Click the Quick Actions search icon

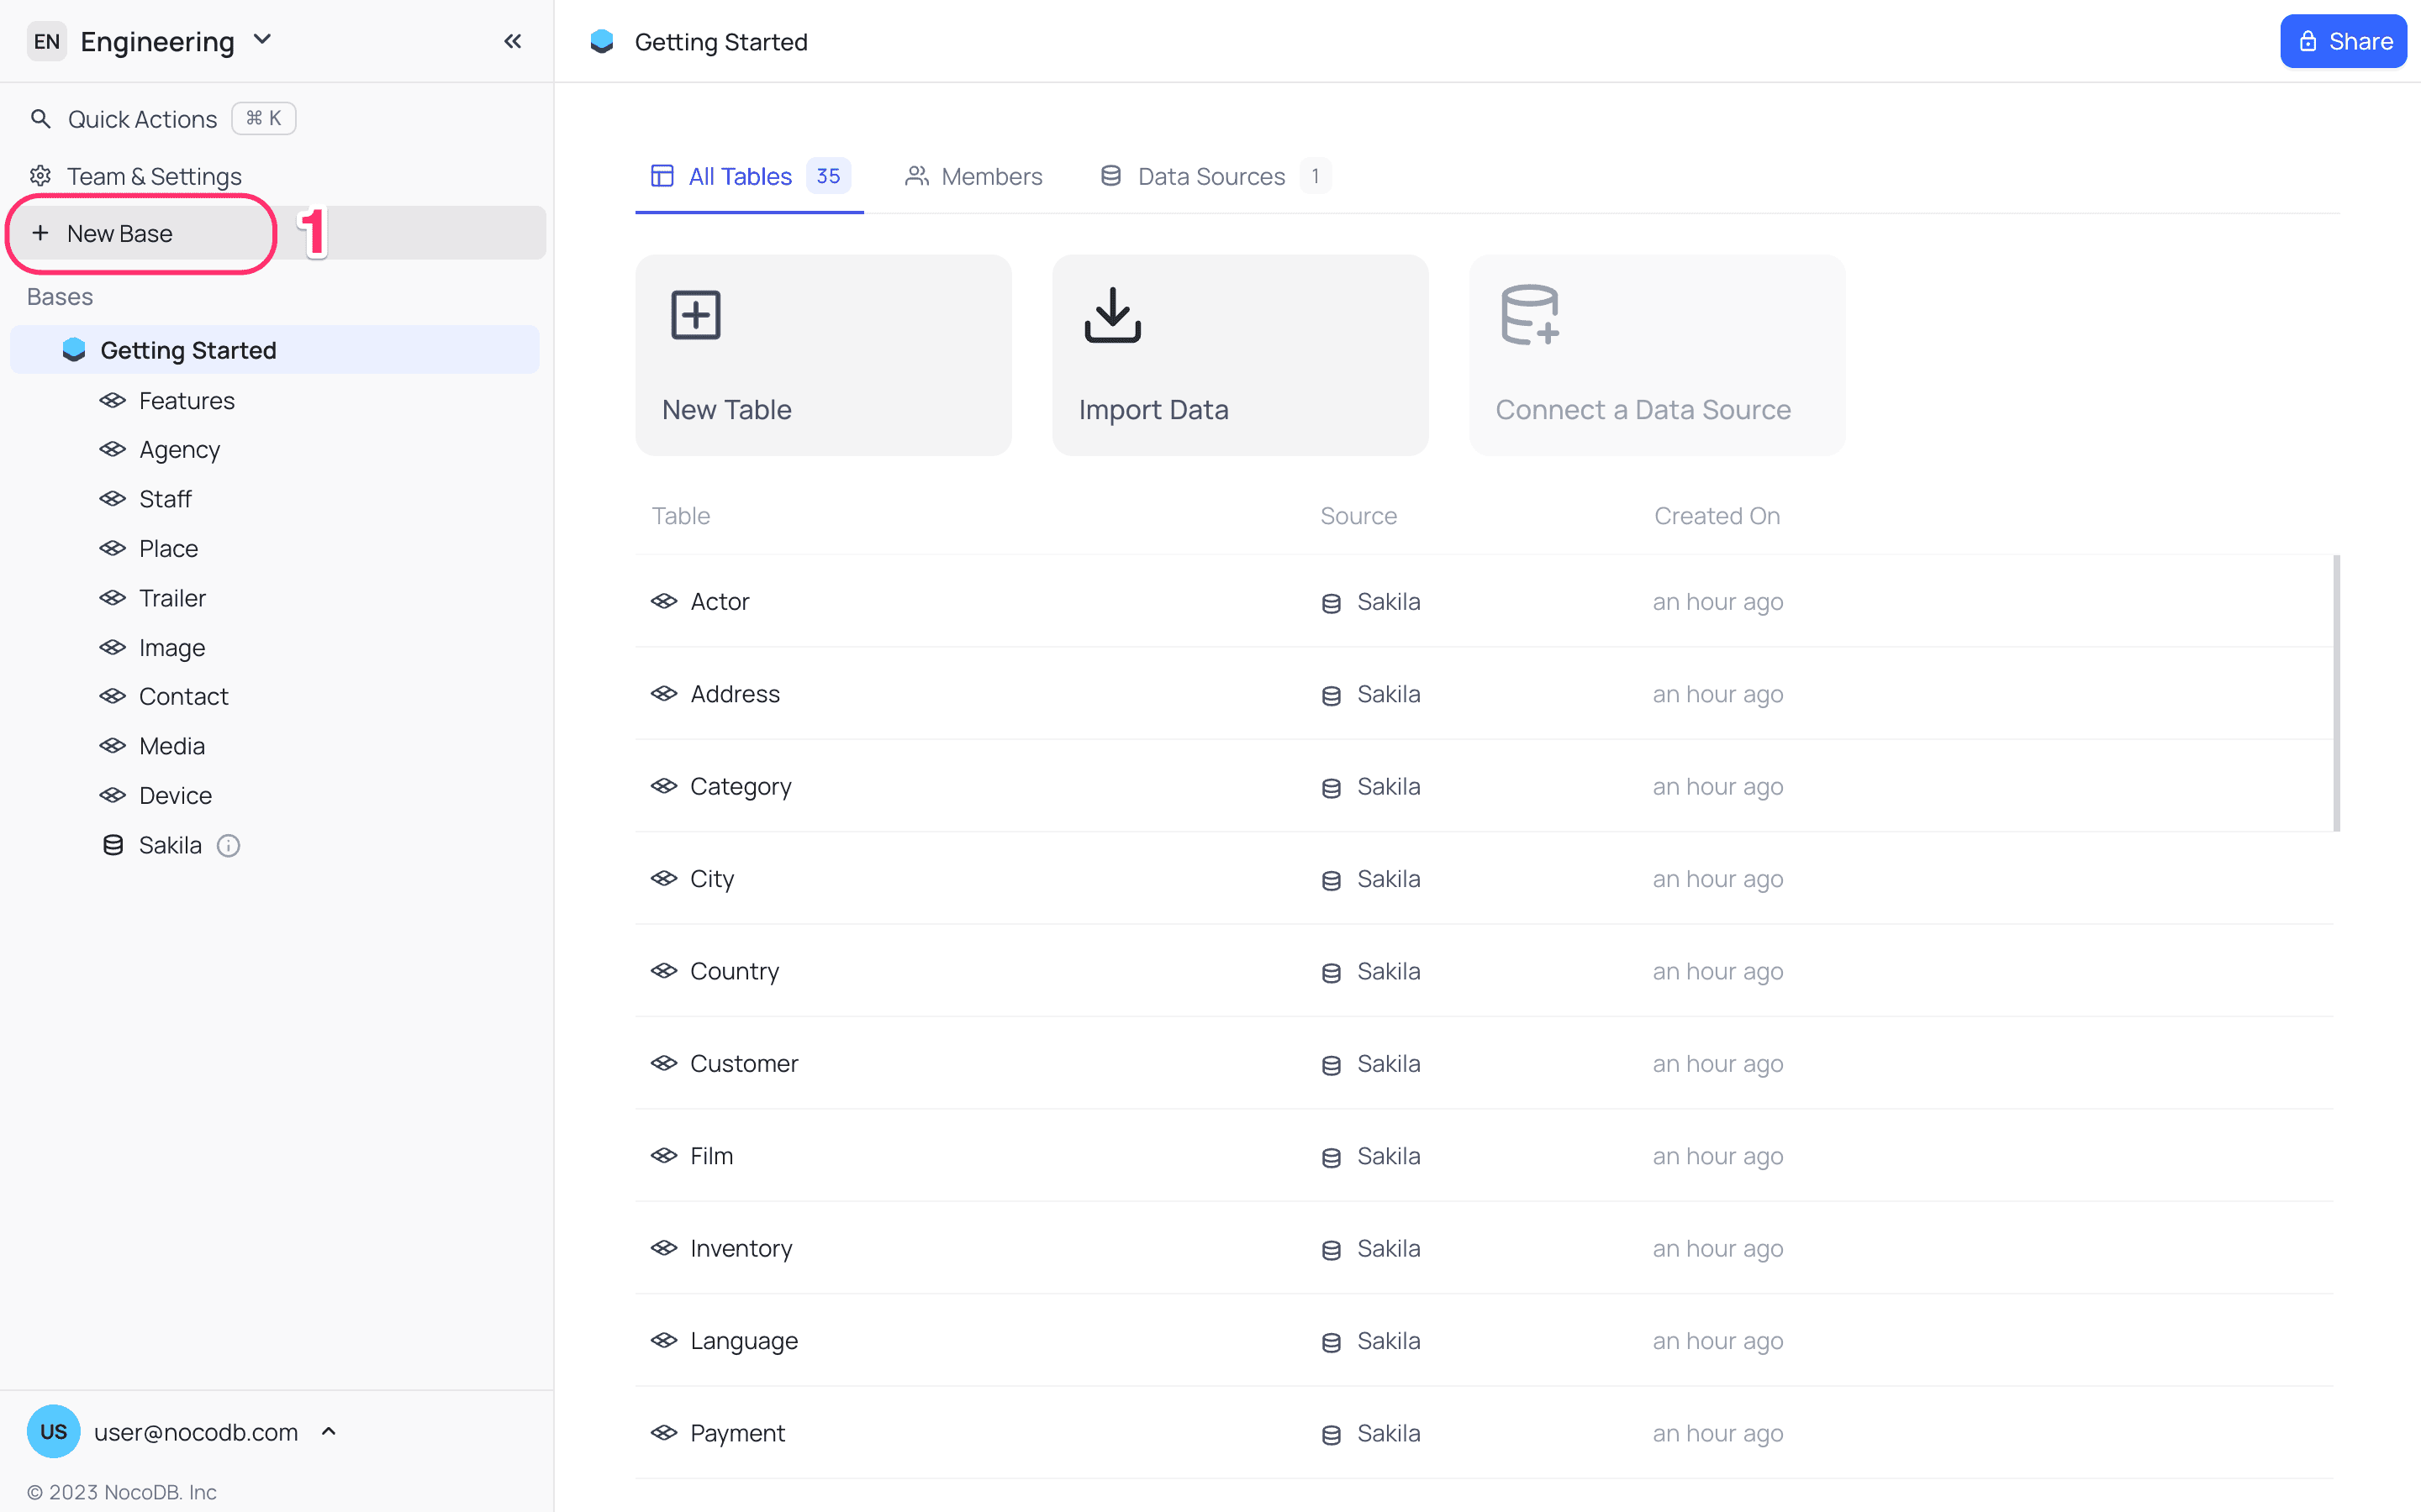pyautogui.click(x=40, y=119)
